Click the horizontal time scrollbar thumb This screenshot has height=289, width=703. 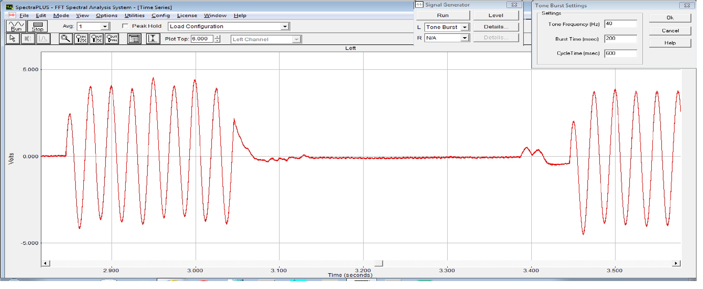click(378, 263)
